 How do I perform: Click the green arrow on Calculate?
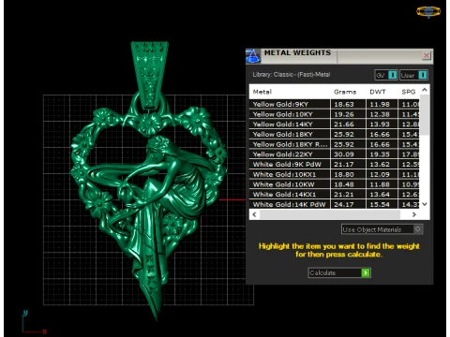366,272
